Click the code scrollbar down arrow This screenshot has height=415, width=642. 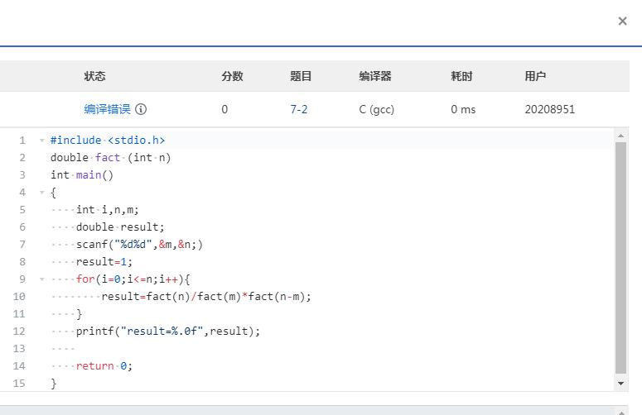coord(620,384)
